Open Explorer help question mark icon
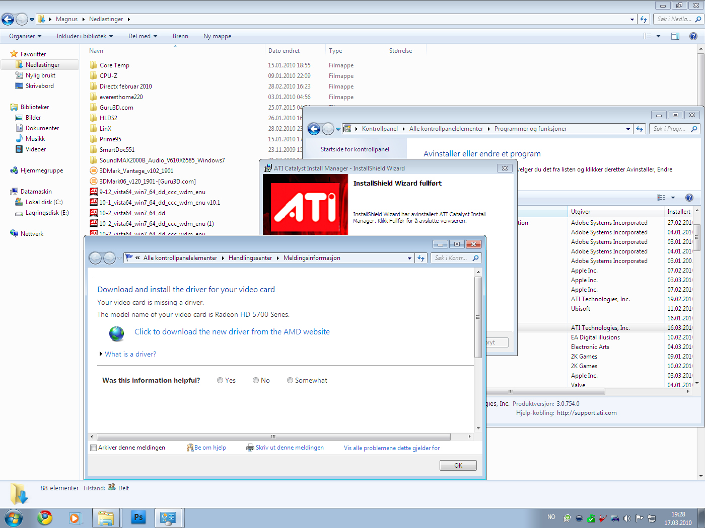This screenshot has width=705, height=528. pyautogui.click(x=693, y=36)
